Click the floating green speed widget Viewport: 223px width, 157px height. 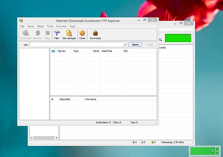pos(205,151)
